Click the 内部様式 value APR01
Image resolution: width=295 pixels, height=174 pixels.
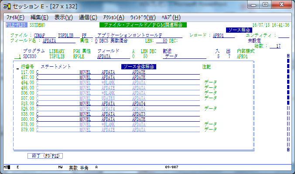242,56
